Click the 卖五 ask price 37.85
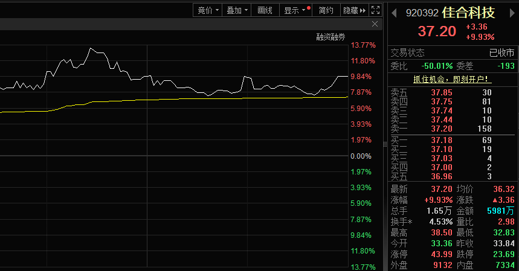519x271 pixels. tap(442, 92)
